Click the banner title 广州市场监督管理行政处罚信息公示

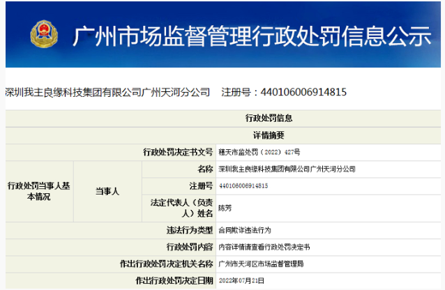coord(252,35)
